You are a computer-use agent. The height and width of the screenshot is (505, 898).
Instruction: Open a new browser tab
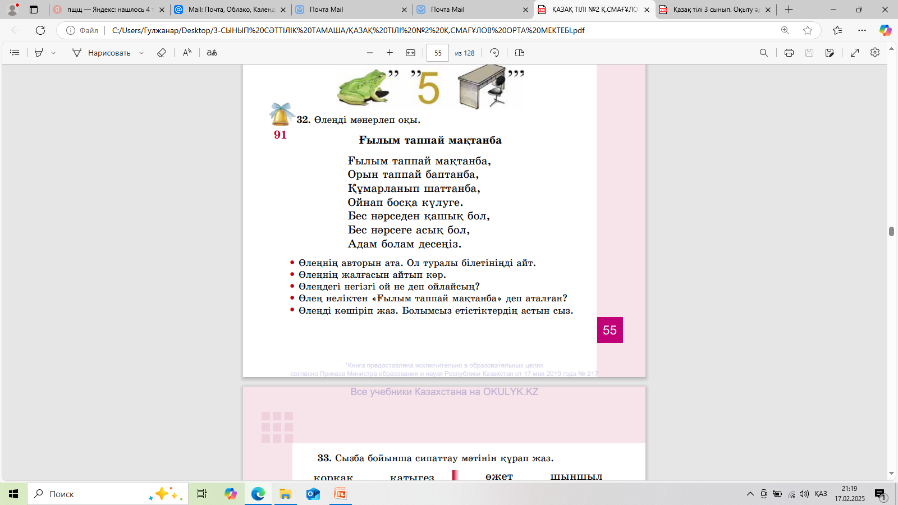[x=789, y=10]
